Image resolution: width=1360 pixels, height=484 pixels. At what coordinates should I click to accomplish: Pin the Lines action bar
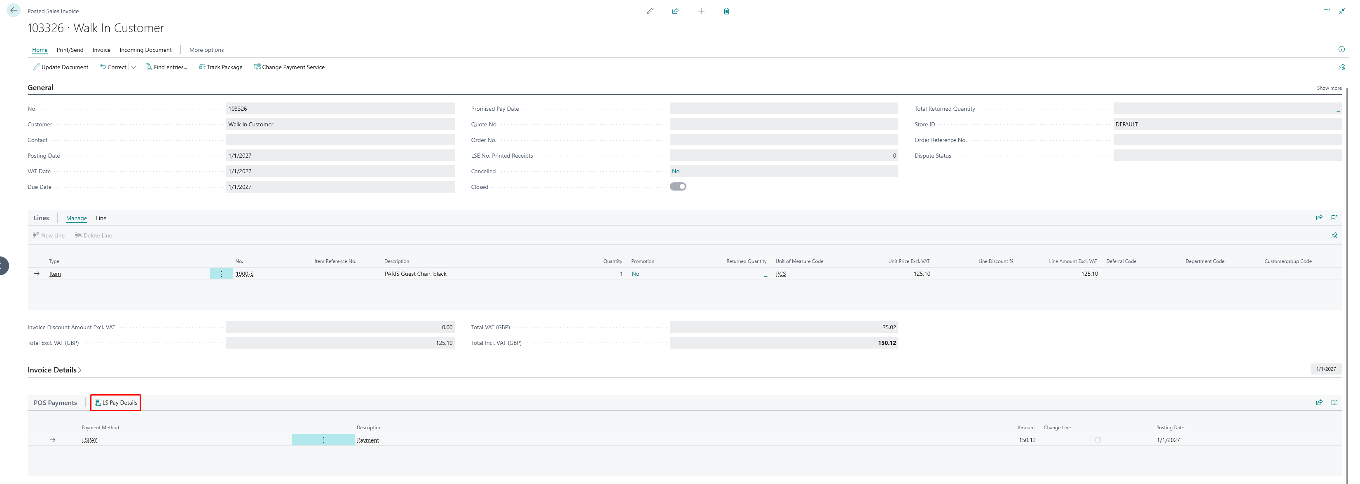(1334, 236)
